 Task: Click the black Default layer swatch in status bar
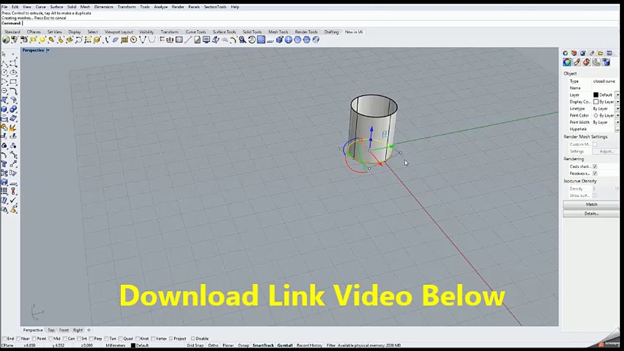point(133,346)
